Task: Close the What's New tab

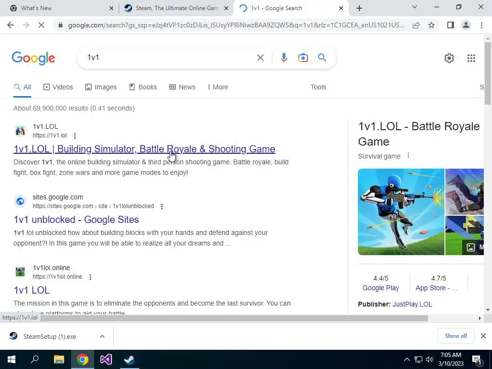Action: point(111,9)
